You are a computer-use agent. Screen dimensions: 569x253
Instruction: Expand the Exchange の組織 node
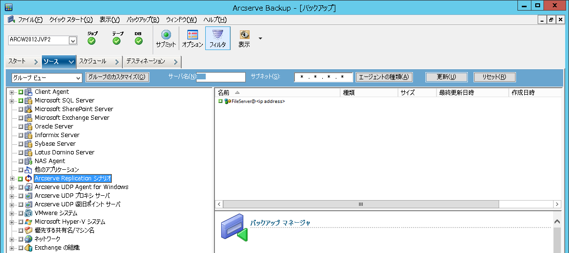tap(12, 248)
